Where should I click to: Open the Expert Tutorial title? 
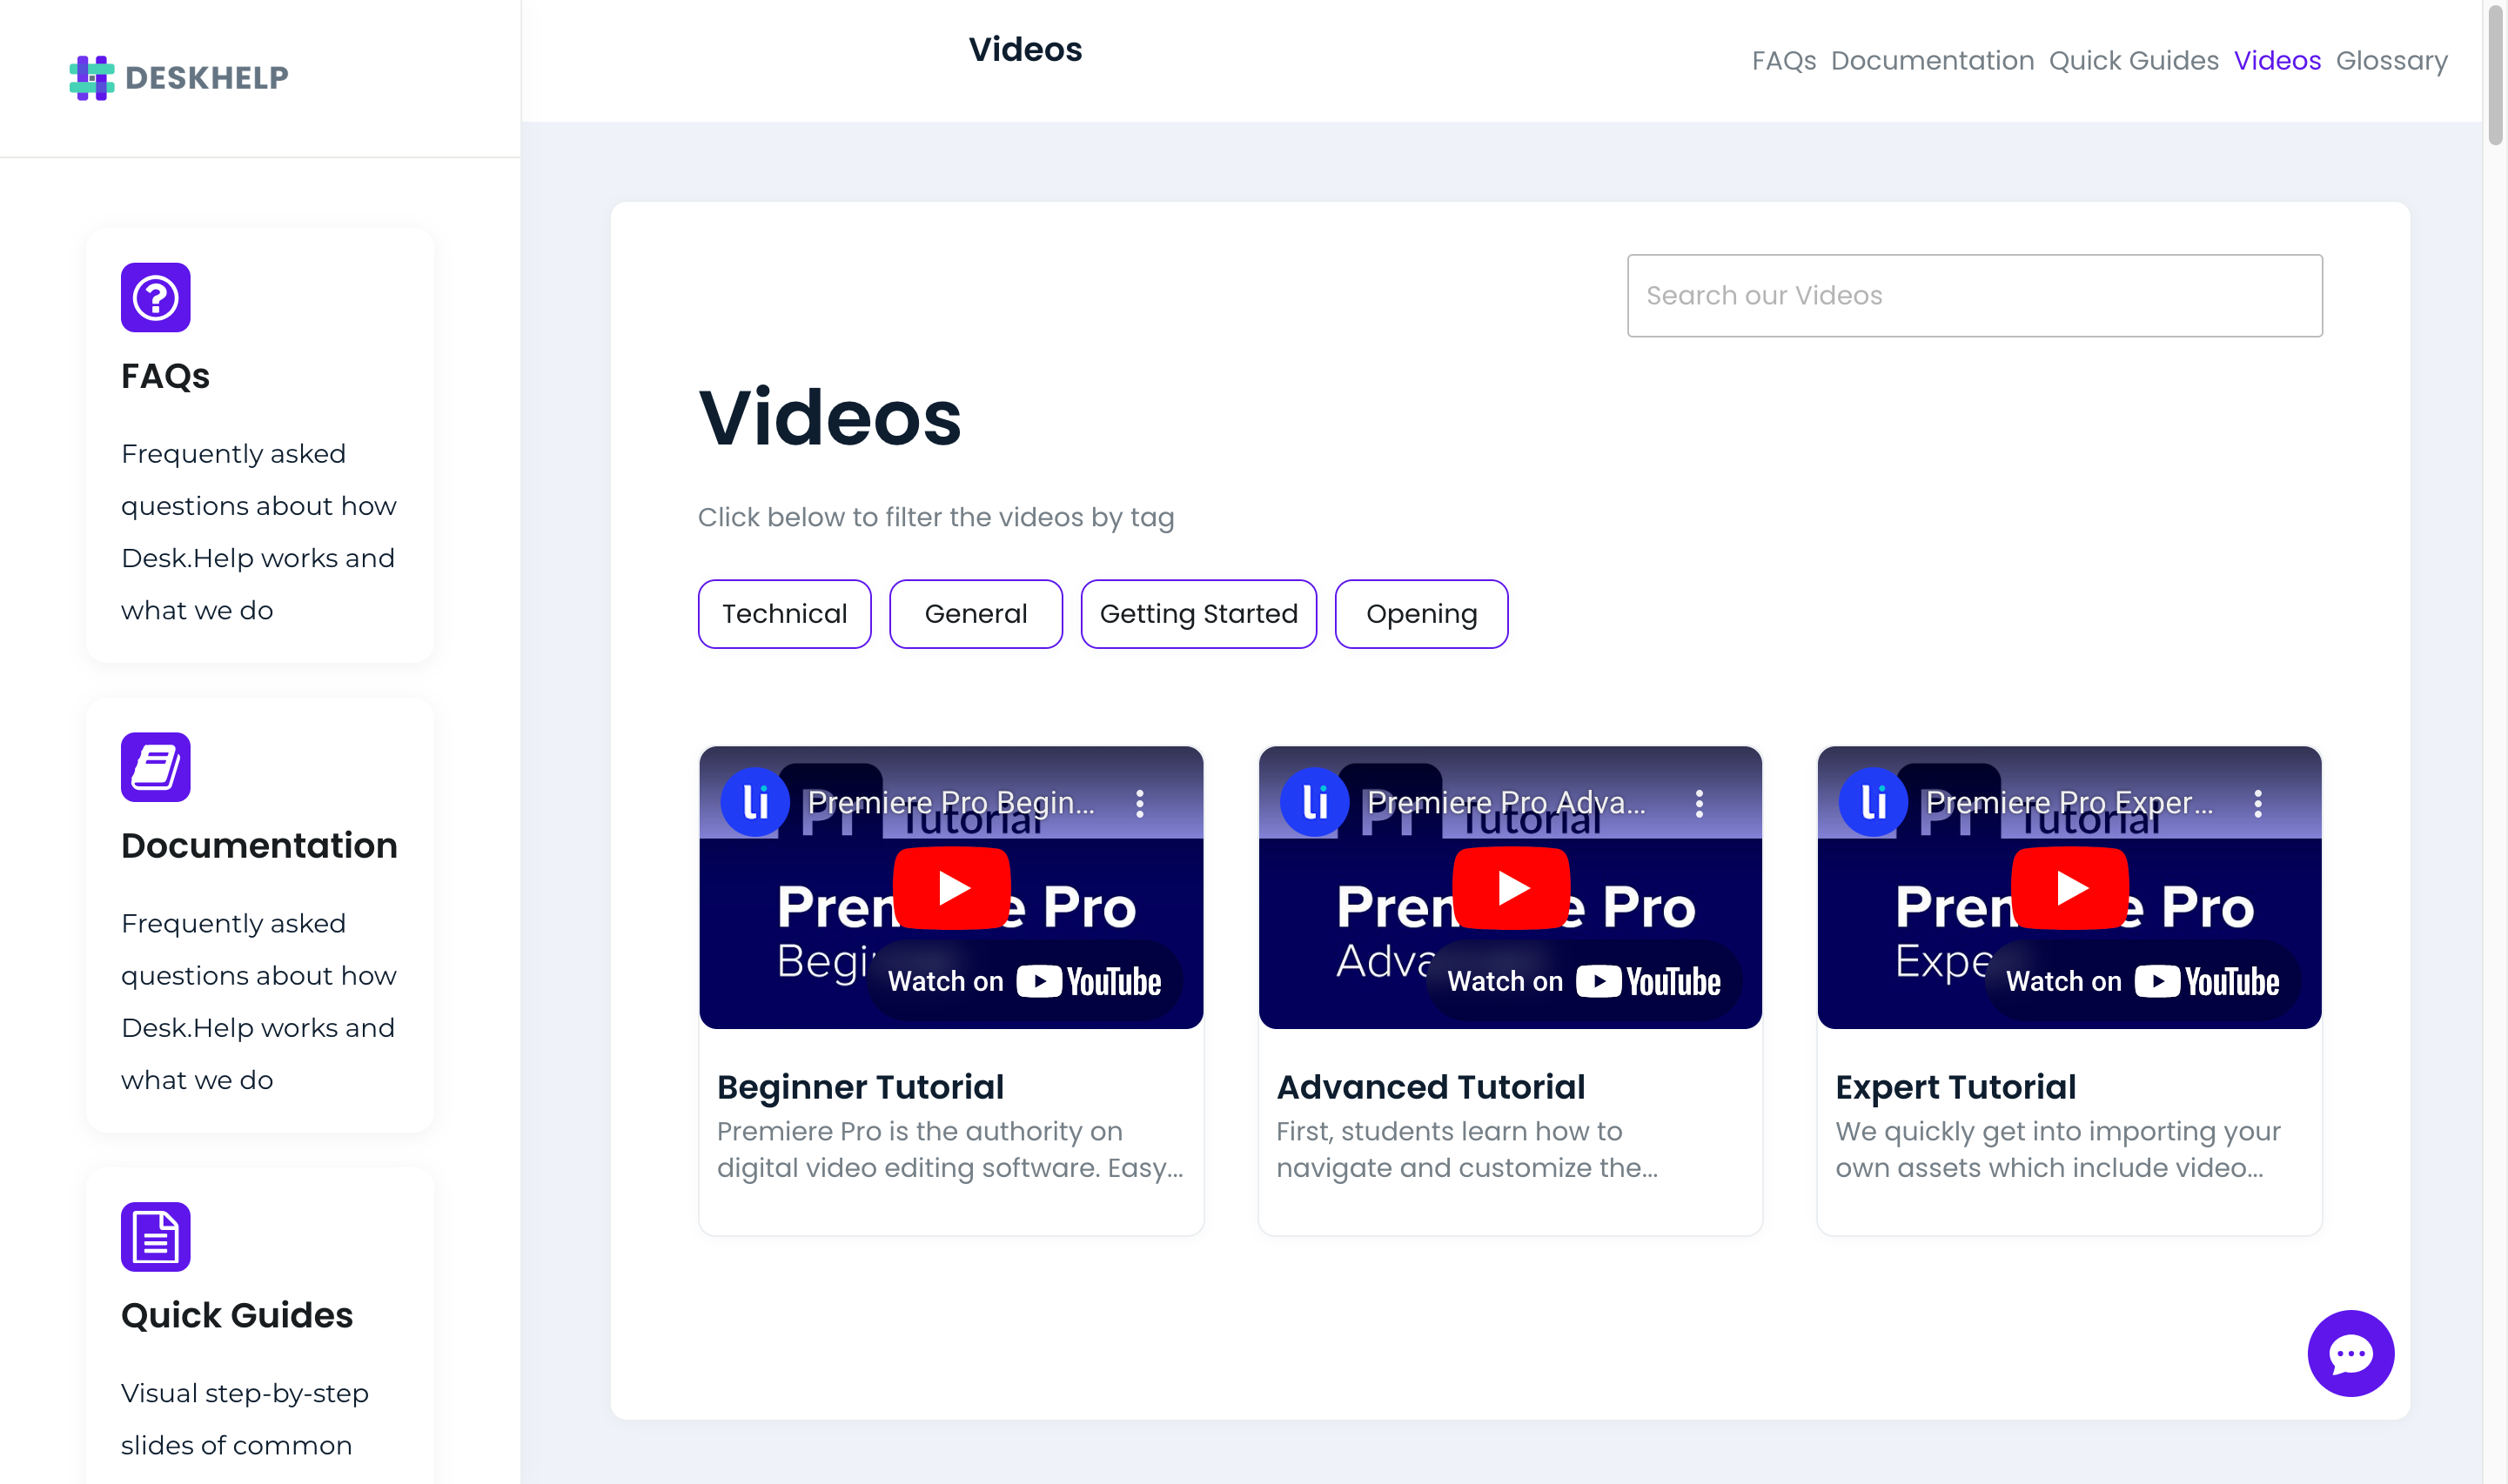[1955, 1087]
